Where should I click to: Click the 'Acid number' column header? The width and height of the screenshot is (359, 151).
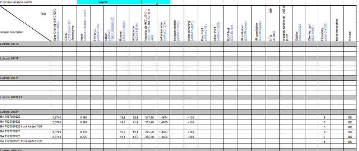pos(135,24)
